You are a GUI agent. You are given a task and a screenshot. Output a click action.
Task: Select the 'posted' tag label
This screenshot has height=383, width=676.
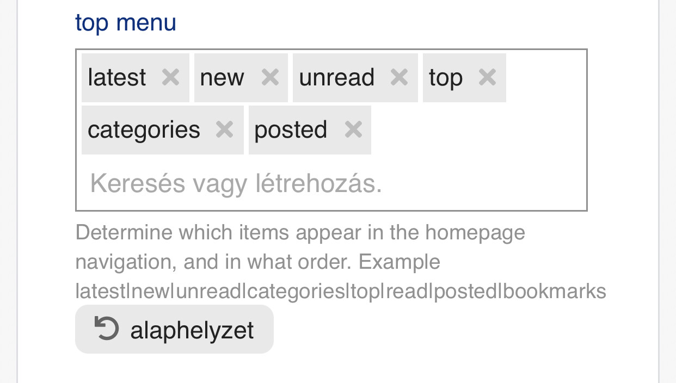pyautogui.click(x=291, y=130)
